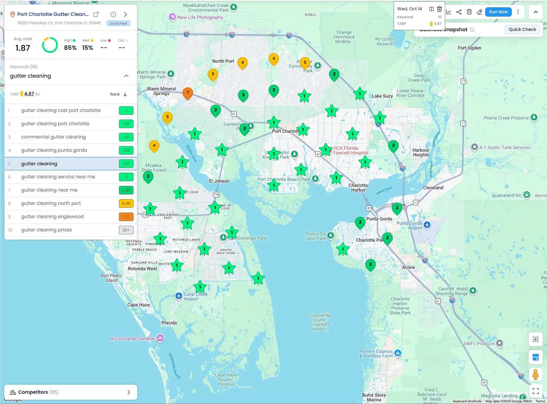This screenshot has height=404, width=547.
Task: Click Prairie Creek Preserve park marker
Action: [534, 117]
